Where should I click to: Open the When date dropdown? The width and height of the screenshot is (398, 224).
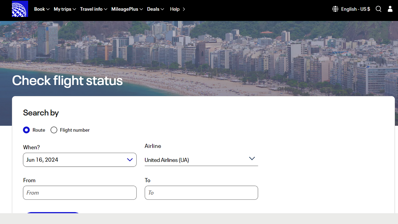click(80, 160)
